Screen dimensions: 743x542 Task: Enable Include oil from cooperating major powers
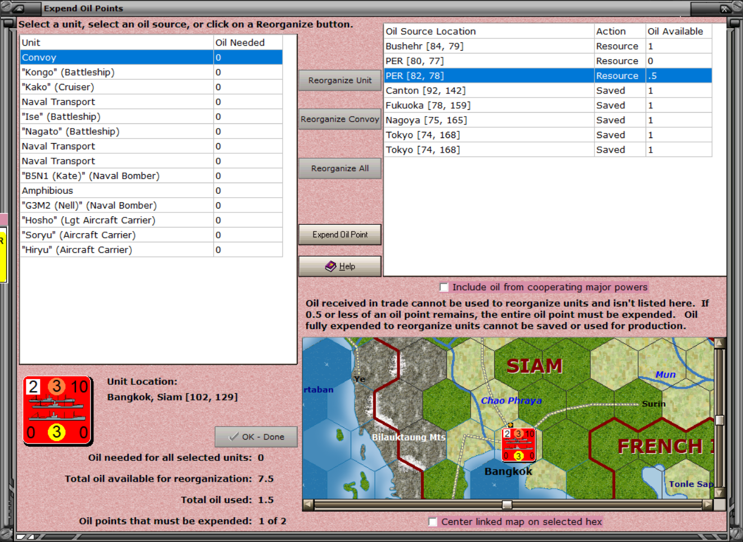click(444, 287)
